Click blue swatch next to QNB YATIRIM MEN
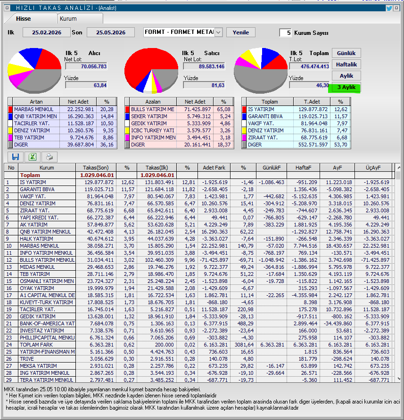The height and width of the screenshot is (420, 404). tap(10, 116)
